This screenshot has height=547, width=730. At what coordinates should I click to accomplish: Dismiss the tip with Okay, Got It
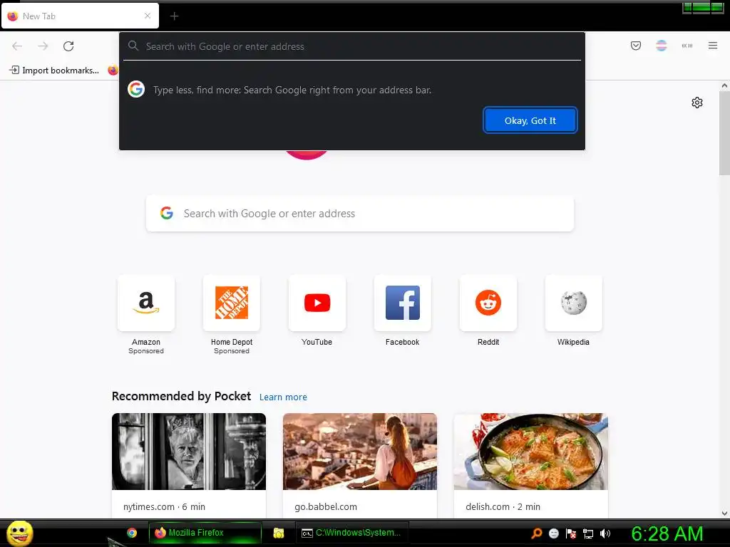530,120
